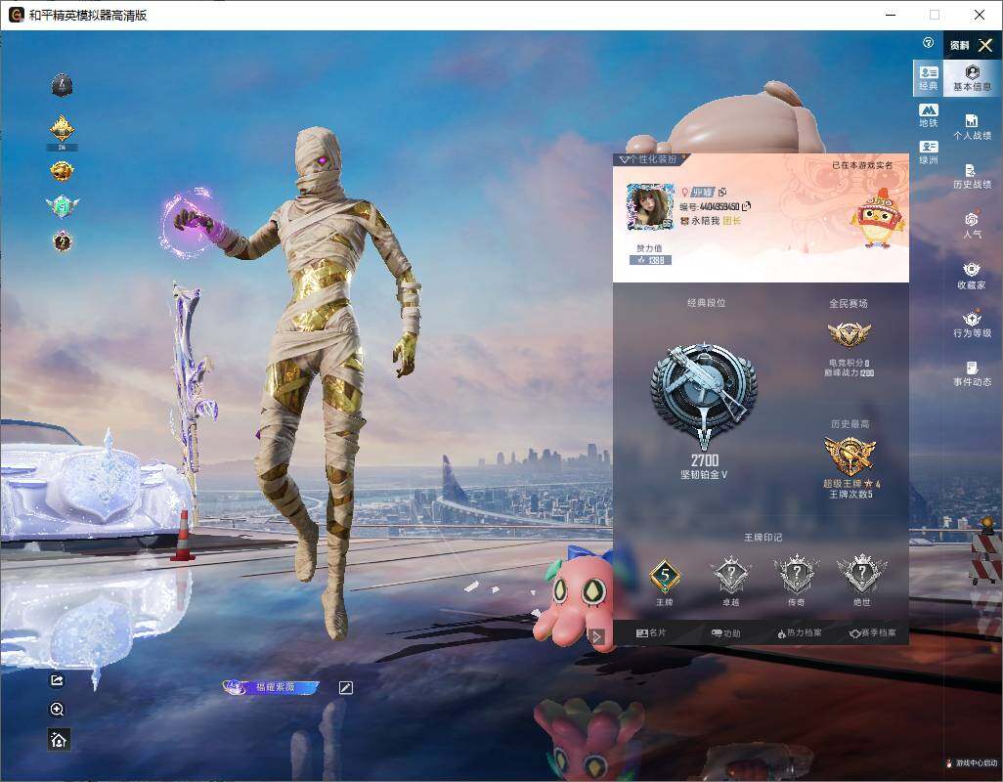Click the player avatar portrait
Viewport: 1003px width, 782px height.
[x=650, y=206]
